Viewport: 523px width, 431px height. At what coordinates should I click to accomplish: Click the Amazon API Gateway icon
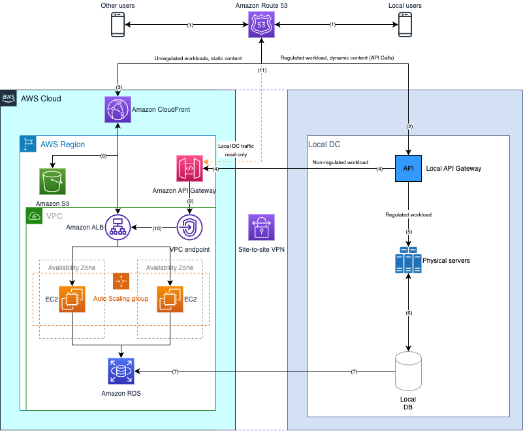tap(189, 168)
